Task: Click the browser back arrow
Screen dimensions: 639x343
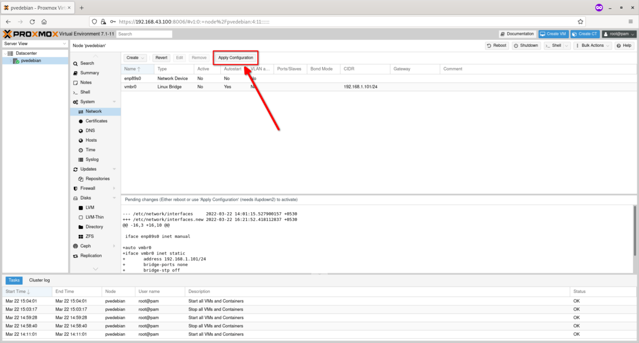Action: point(8,22)
